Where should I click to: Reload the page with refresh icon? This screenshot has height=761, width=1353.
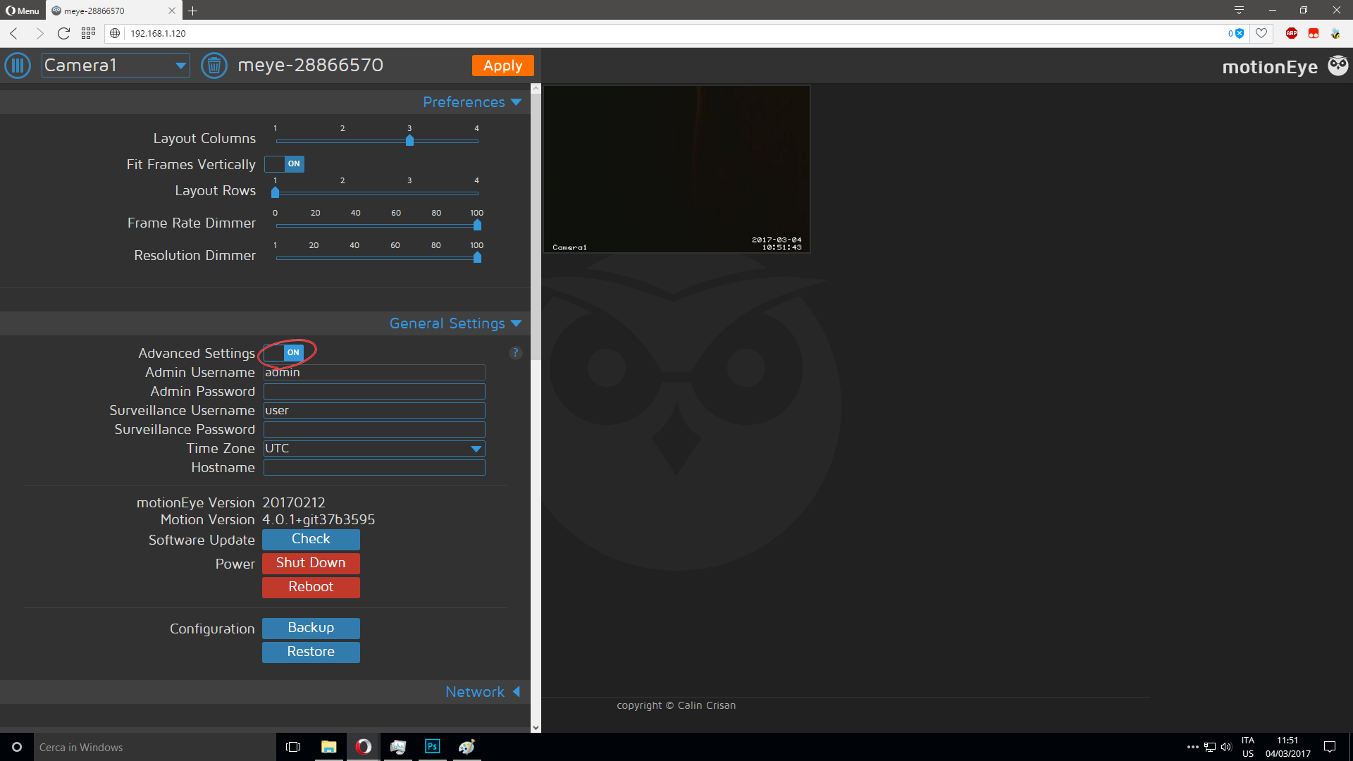pos(63,33)
